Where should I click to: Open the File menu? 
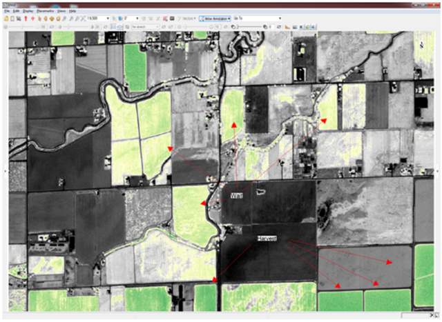pos(7,12)
